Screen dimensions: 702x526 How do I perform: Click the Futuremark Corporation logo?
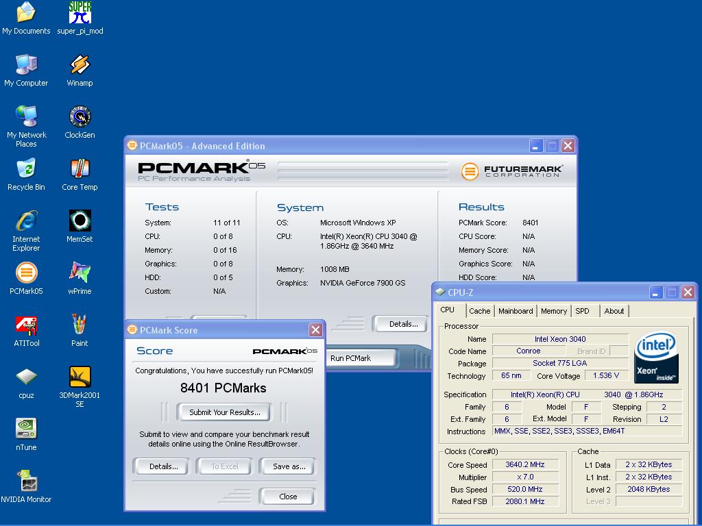(x=511, y=171)
